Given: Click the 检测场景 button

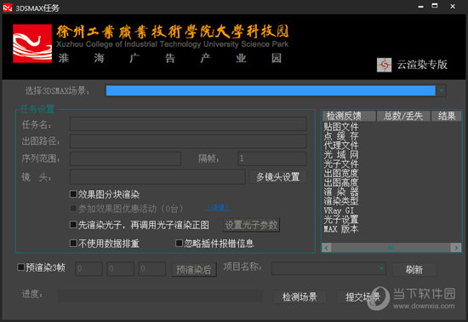Looking at the screenshot, I should tap(300, 297).
